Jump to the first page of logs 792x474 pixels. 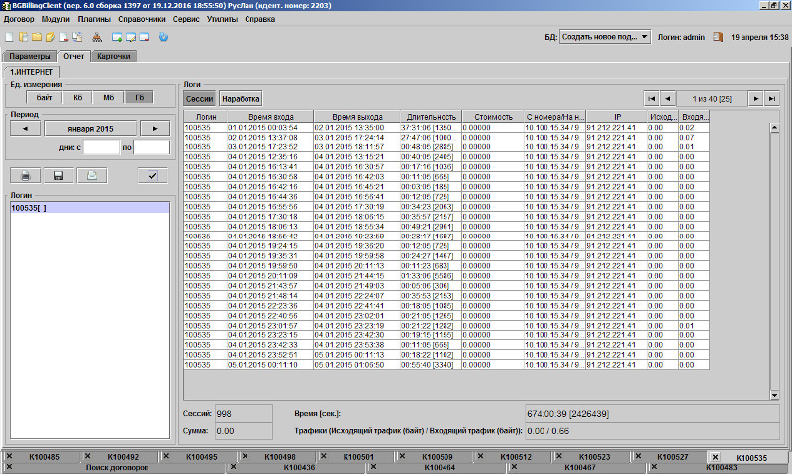point(651,99)
